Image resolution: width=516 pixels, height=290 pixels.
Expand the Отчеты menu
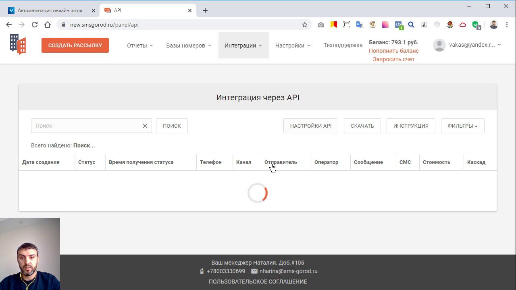(140, 46)
